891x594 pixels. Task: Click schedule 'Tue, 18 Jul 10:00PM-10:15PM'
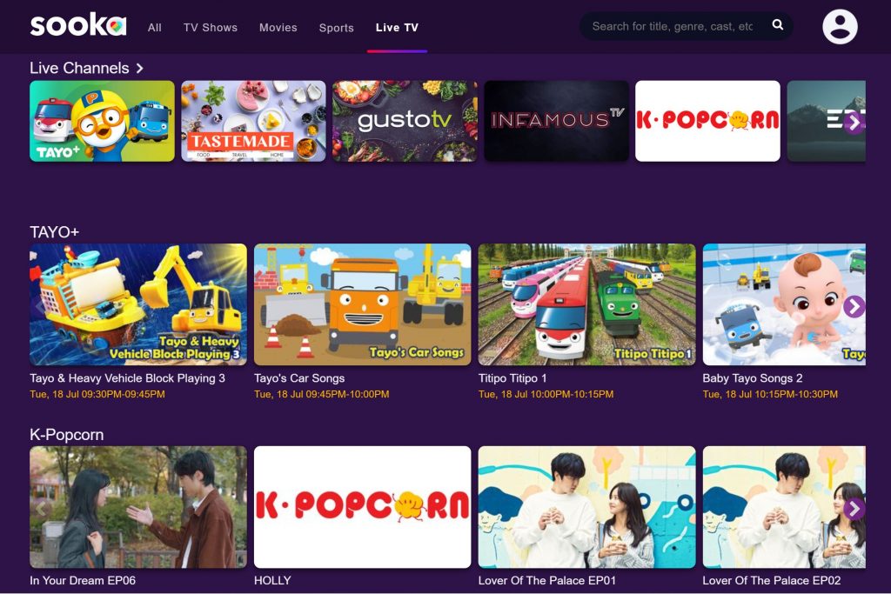tap(546, 394)
